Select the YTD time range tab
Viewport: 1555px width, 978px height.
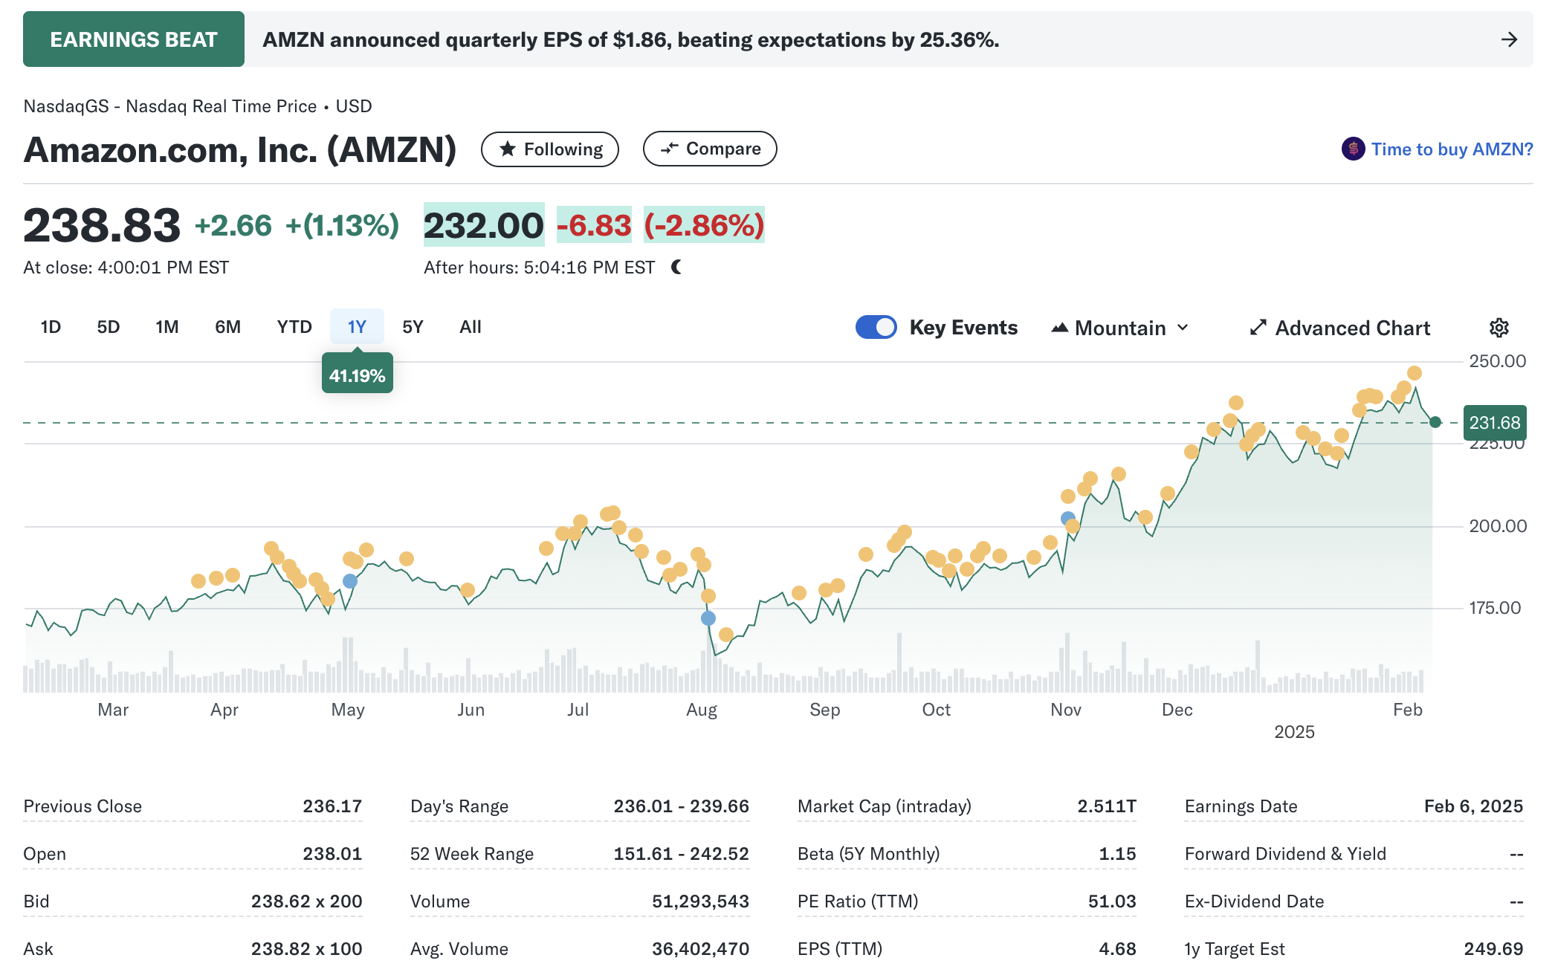click(294, 327)
